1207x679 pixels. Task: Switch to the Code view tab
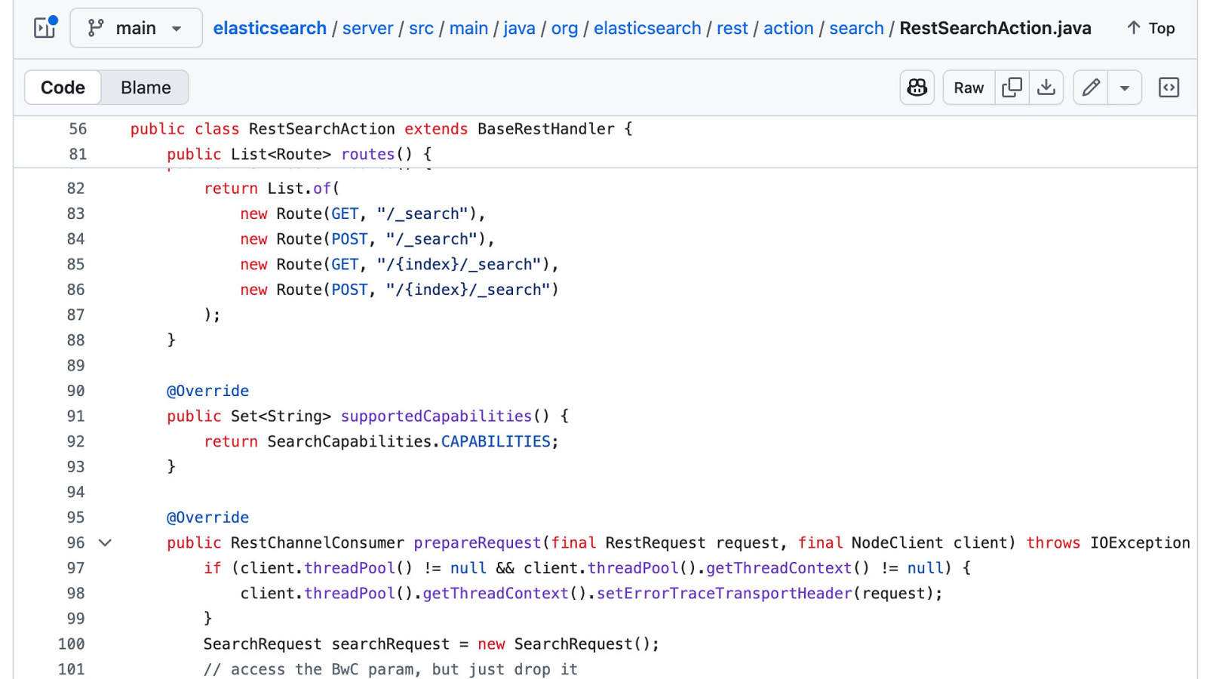[x=63, y=88]
